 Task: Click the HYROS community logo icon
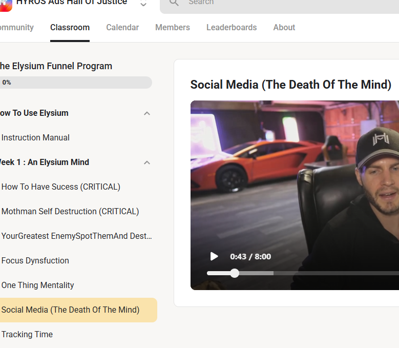click(6, 5)
